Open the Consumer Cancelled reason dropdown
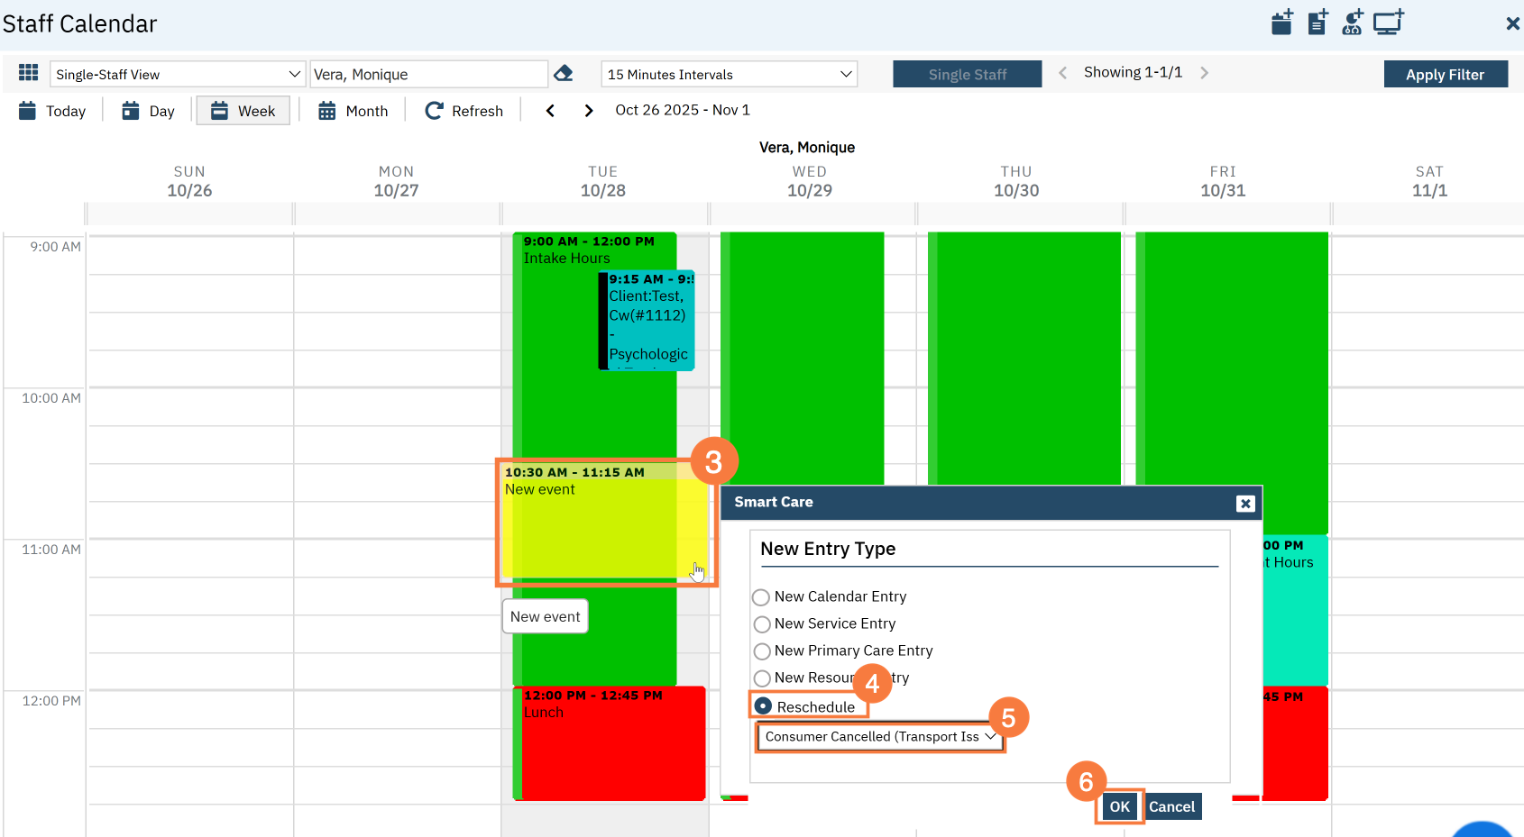Viewport: 1524px width, 837px height. coord(879,737)
